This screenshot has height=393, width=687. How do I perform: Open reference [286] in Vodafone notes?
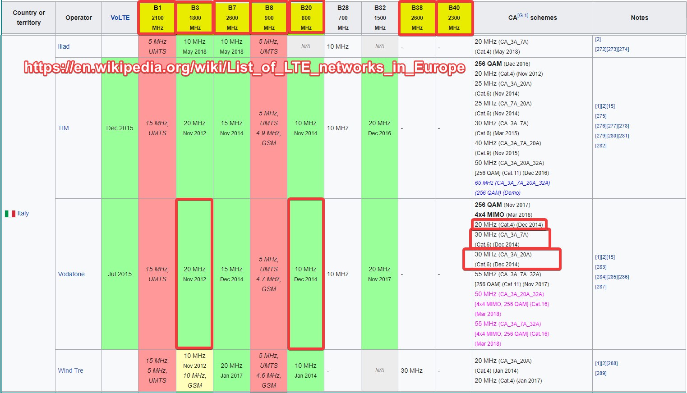[x=623, y=277]
